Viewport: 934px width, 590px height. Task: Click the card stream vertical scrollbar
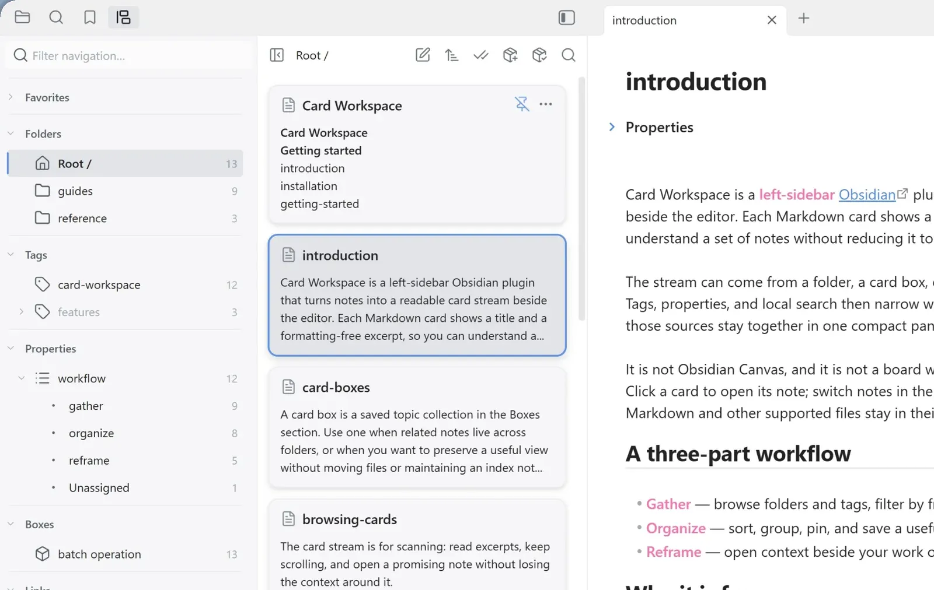(581, 198)
